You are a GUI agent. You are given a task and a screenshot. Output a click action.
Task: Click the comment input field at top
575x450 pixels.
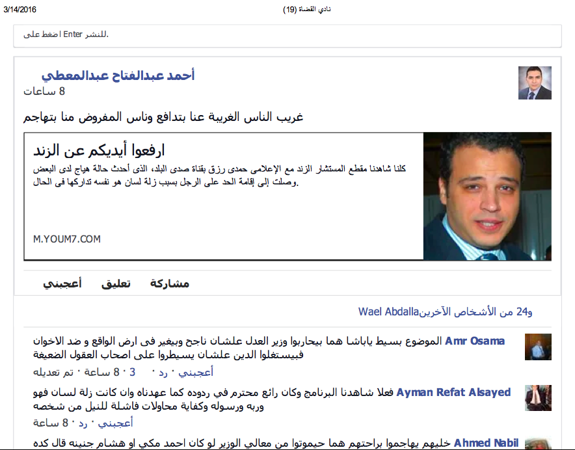point(287,34)
